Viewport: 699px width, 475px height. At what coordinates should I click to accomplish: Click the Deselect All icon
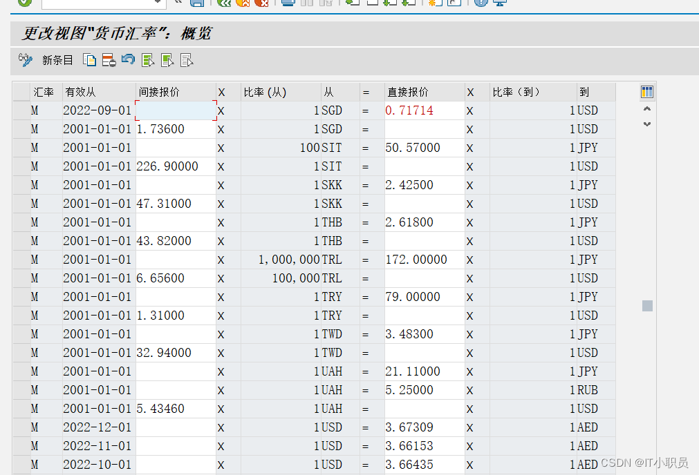[187, 60]
